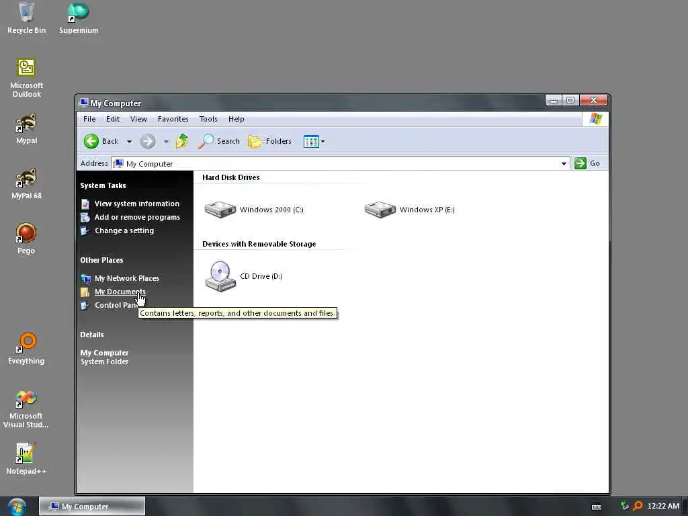This screenshot has width=688, height=516.
Task: Select the Microsoft Outlook desktop icon
Action: (x=26, y=78)
